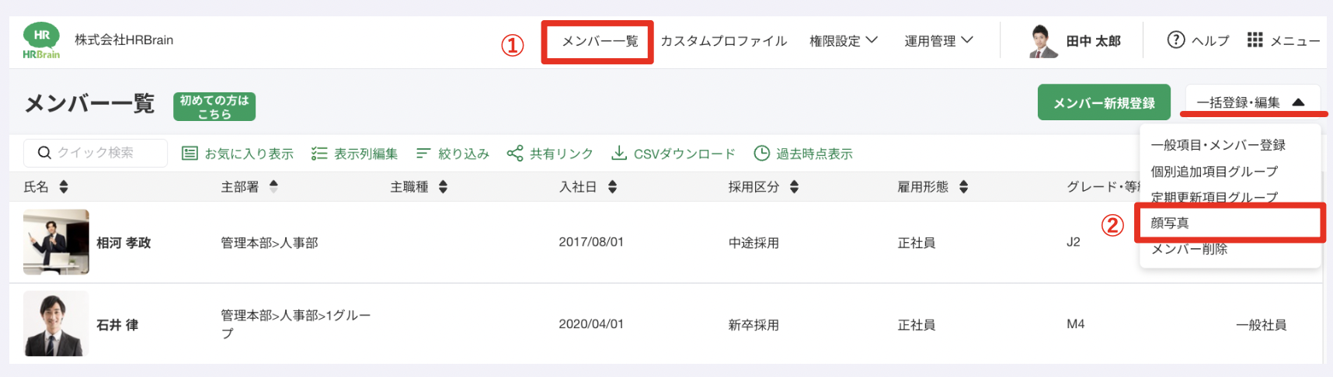This screenshot has width=1333, height=377.
Task: Open the grid menu (メニュー) icon
Action: coord(1255,40)
